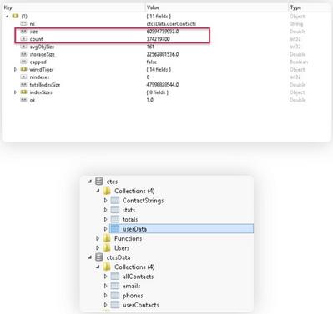Click the avgObjSize value 161
This screenshot has height=314, width=333.
click(x=150, y=47)
